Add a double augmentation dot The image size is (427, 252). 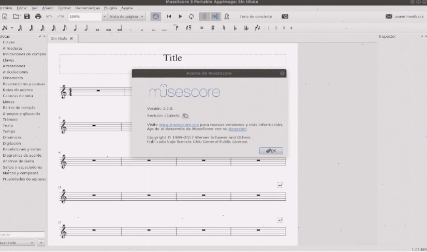[x=142, y=29]
